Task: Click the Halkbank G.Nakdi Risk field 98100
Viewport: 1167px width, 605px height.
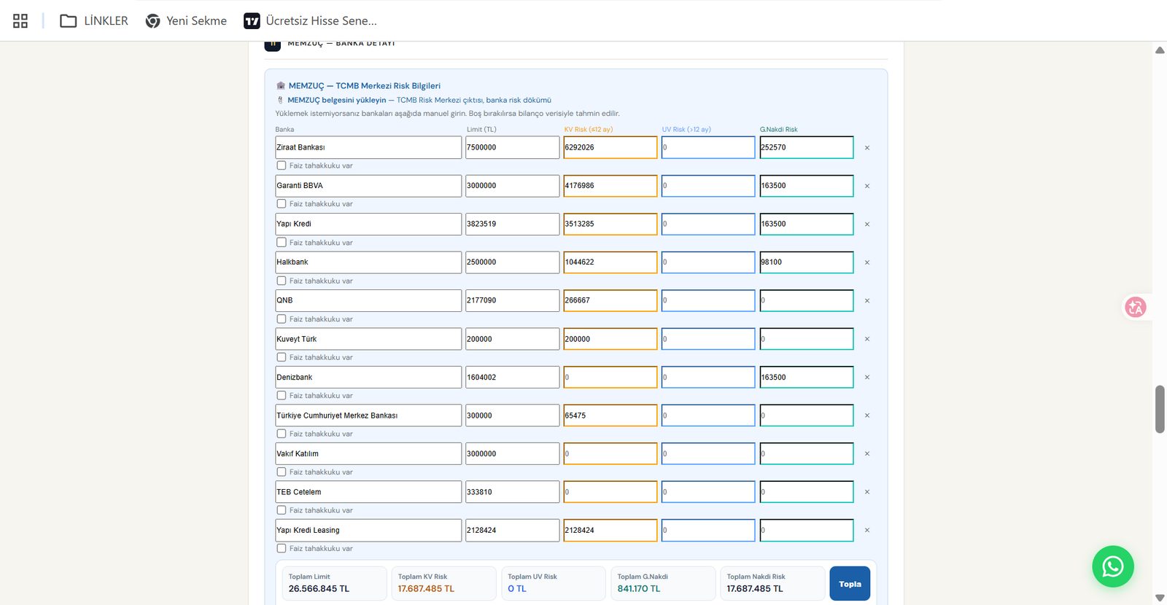Action: point(807,262)
